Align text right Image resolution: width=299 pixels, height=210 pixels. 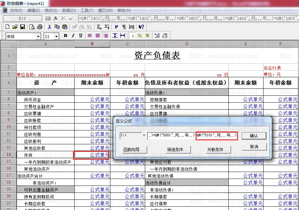(x=105, y=36)
